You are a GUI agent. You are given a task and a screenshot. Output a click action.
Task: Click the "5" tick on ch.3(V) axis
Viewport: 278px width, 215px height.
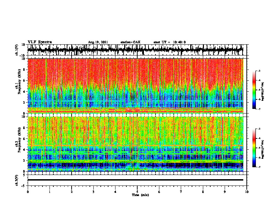pyautogui.click(x=24, y=175)
